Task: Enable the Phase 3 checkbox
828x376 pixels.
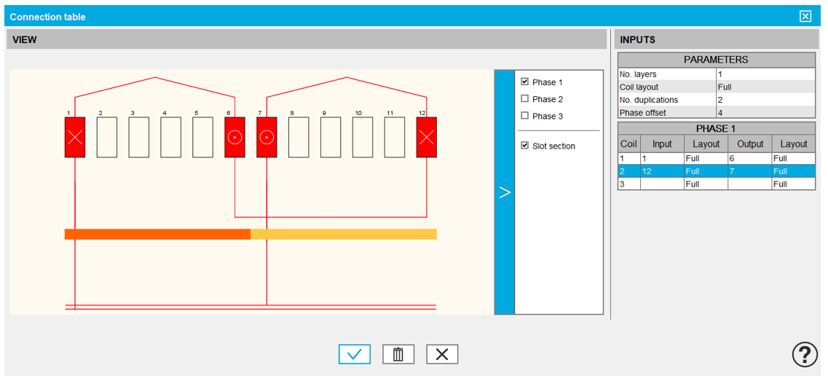Action: tap(524, 116)
